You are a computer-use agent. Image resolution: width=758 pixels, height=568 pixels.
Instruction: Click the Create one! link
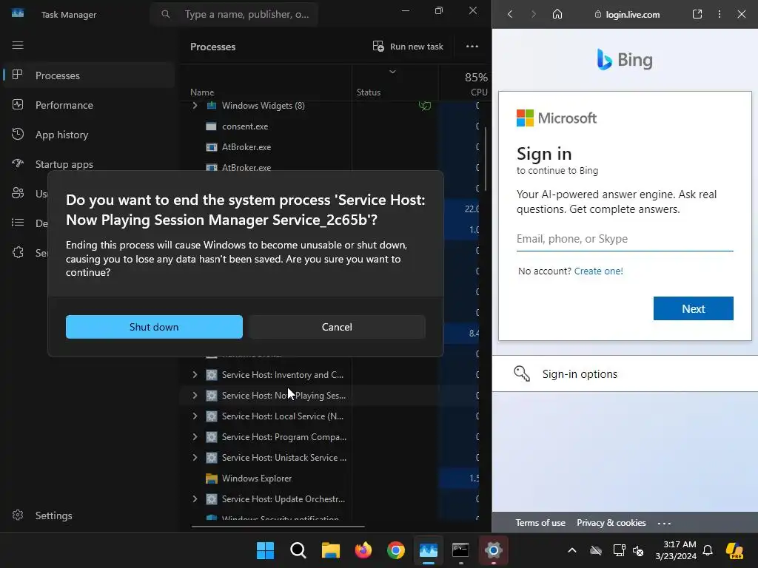point(598,271)
